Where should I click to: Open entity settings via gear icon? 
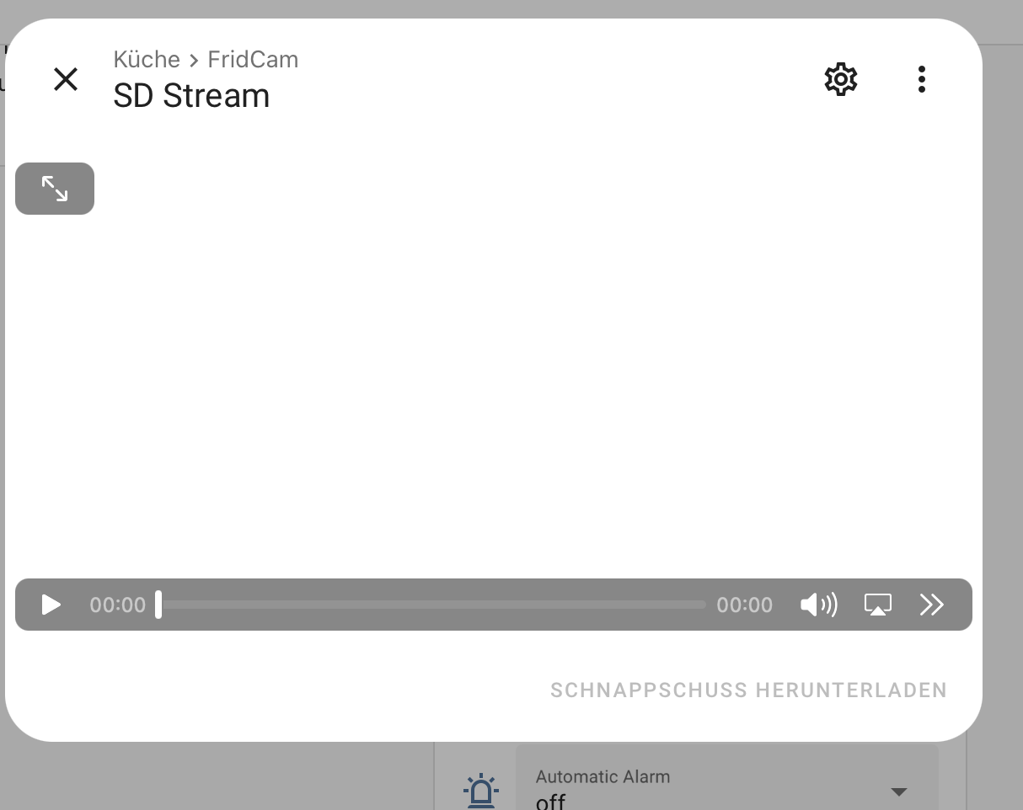click(x=840, y=79)
